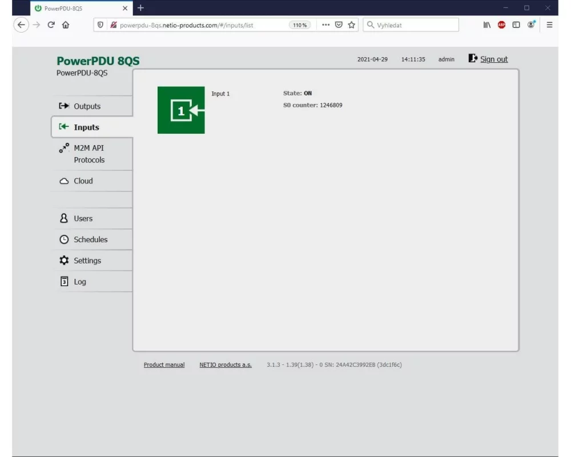Viewport: 571px width, 457px height.
Task: View the Log page
Action: 80,282
